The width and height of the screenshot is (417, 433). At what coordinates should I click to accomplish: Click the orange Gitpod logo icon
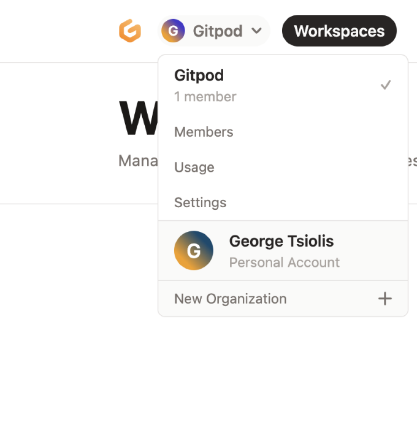click(130, 31)
